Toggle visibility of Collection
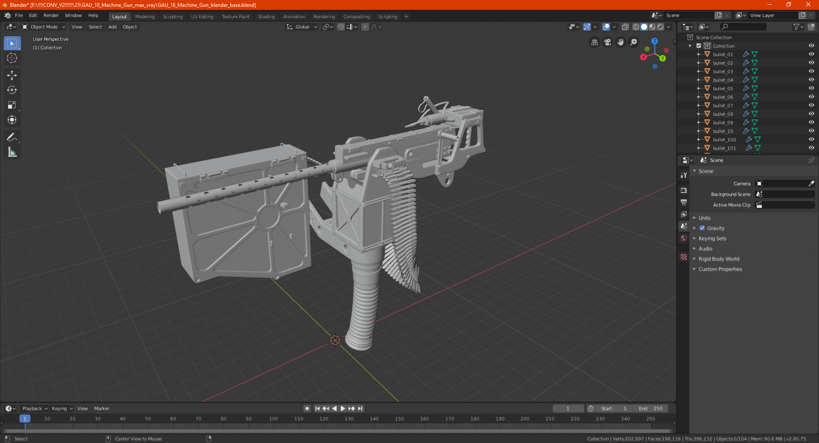Image resolution: width=819 pixels, height=443 pixels. (811, 46)
